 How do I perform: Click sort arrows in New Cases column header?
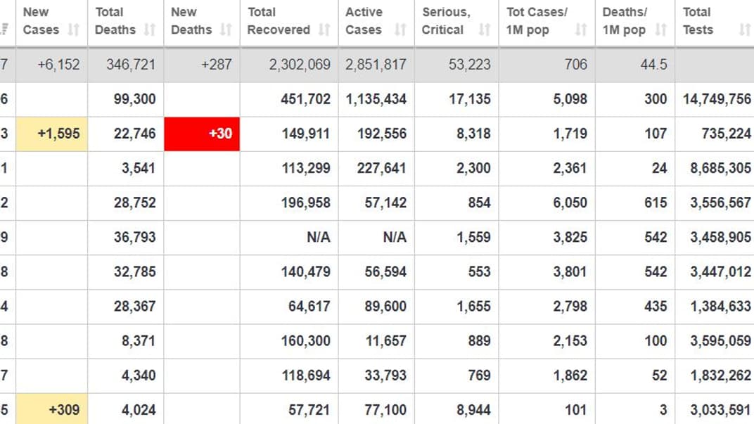point(74,30)
